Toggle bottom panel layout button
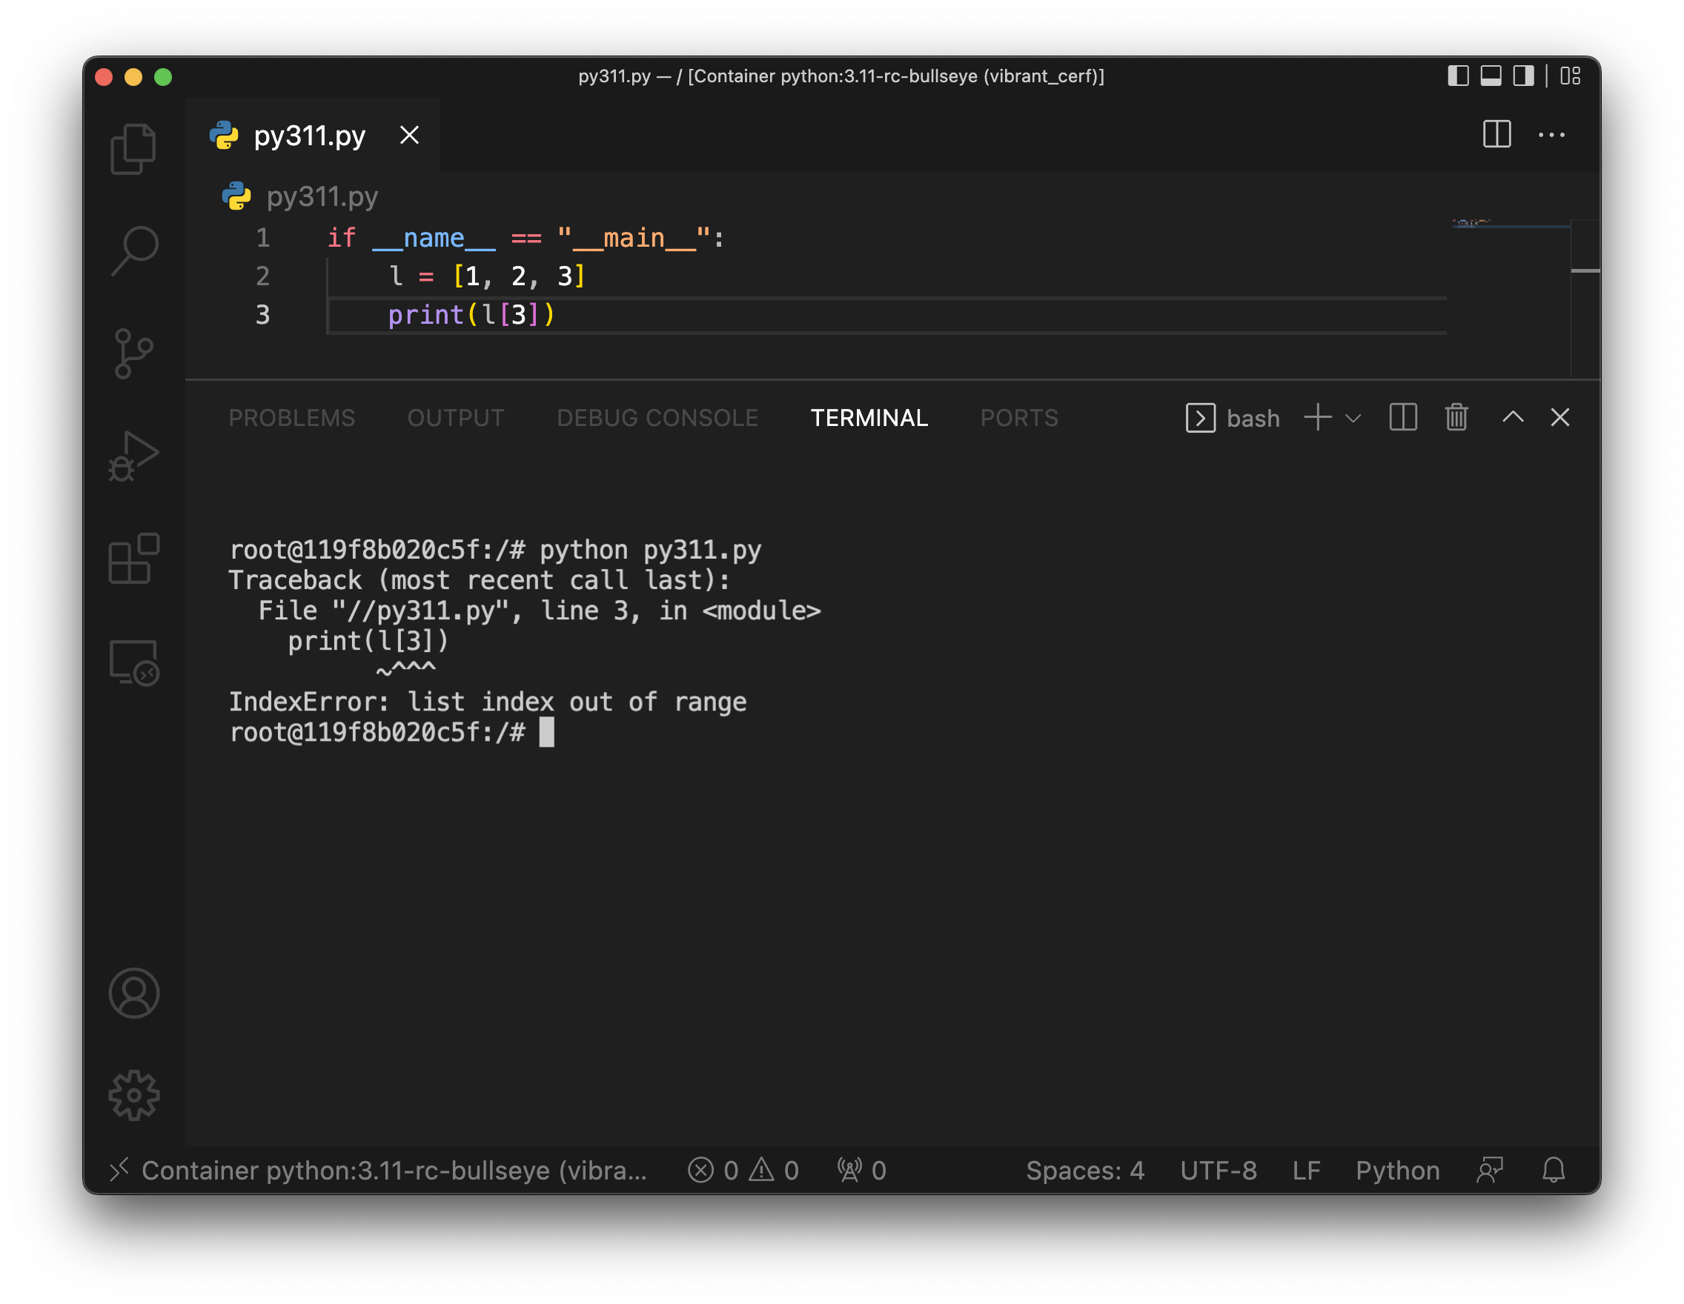Image resolution: width=1684 pixels, height=1304 pixels. (x=1491, y=76)
